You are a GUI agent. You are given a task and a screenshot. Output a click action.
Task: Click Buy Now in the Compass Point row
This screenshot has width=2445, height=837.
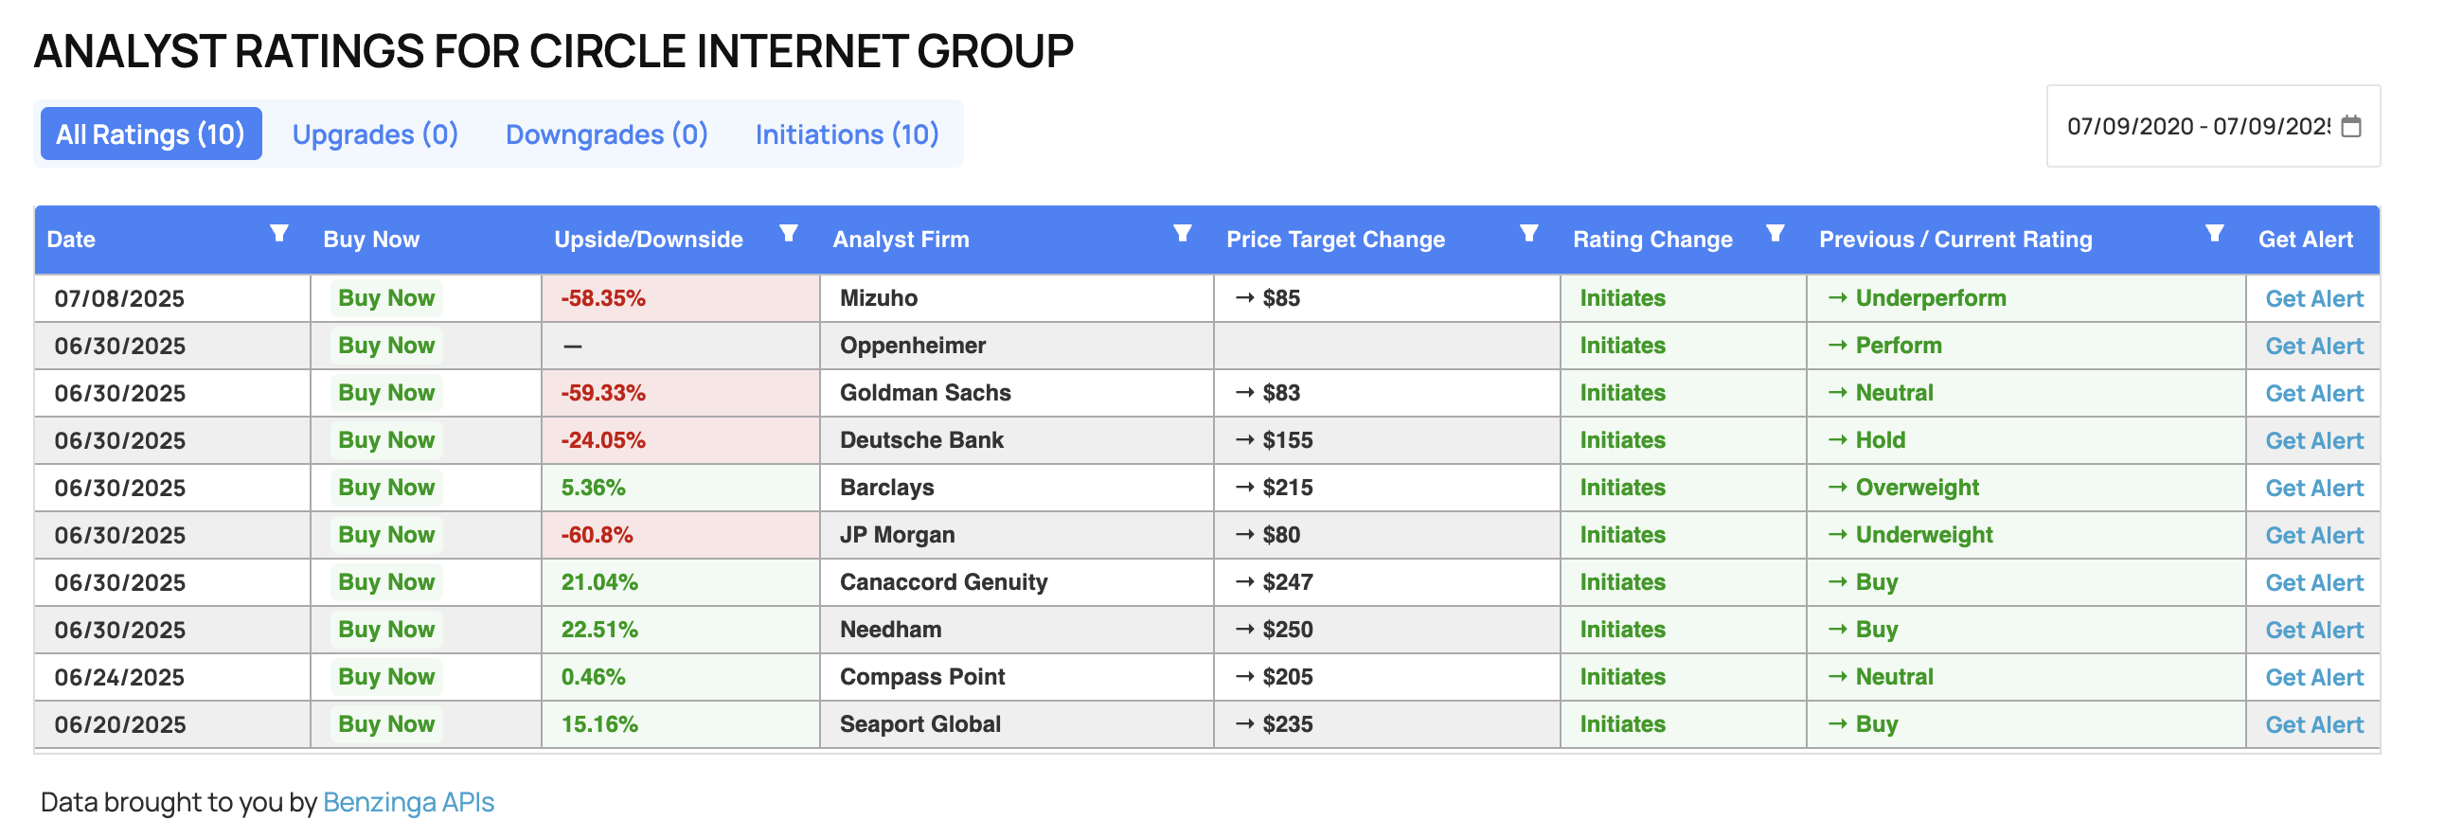tap(386, 678)
